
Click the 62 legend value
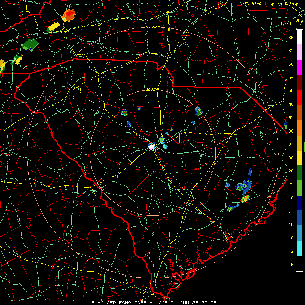291,50
